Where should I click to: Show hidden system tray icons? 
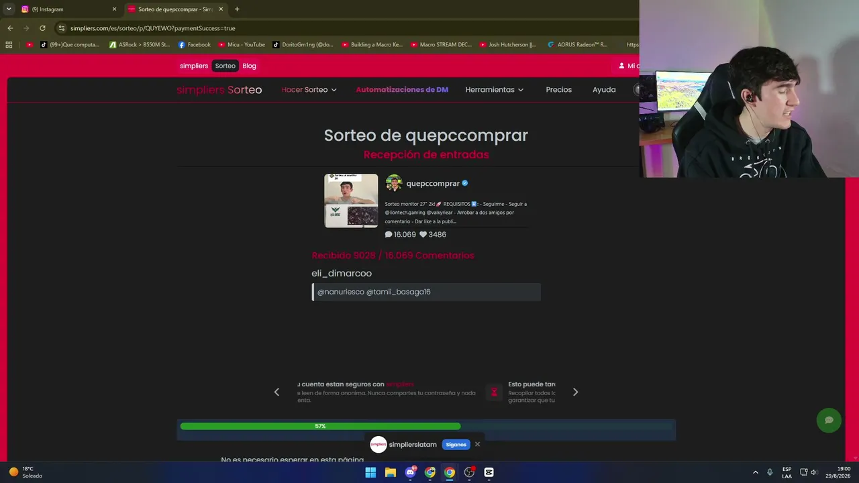[x=755, y=472]
